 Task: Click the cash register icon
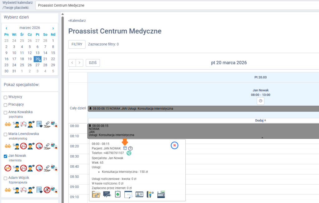161,194
